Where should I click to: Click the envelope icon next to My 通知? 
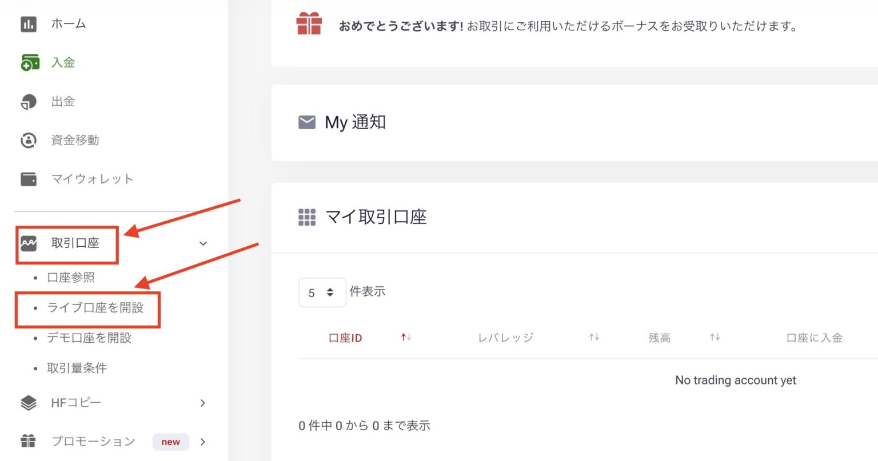(x=307, y=122)
